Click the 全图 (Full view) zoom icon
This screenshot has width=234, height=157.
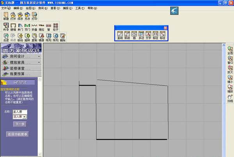click(230, 50)
